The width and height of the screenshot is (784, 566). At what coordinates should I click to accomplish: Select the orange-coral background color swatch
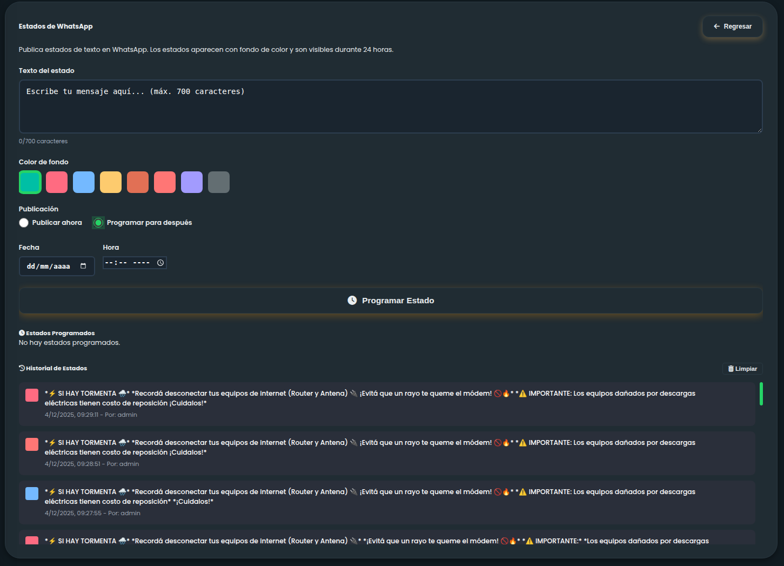tap(138, 182)
